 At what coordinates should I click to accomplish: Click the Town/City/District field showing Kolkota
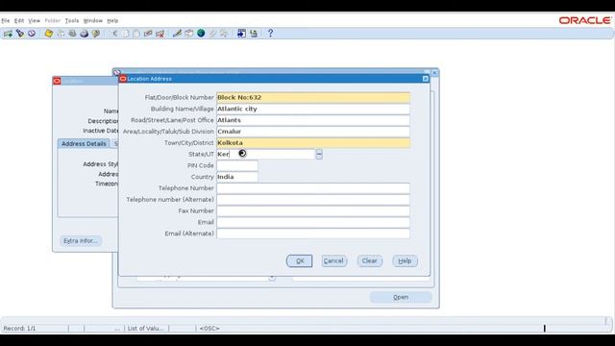(313, 143)
